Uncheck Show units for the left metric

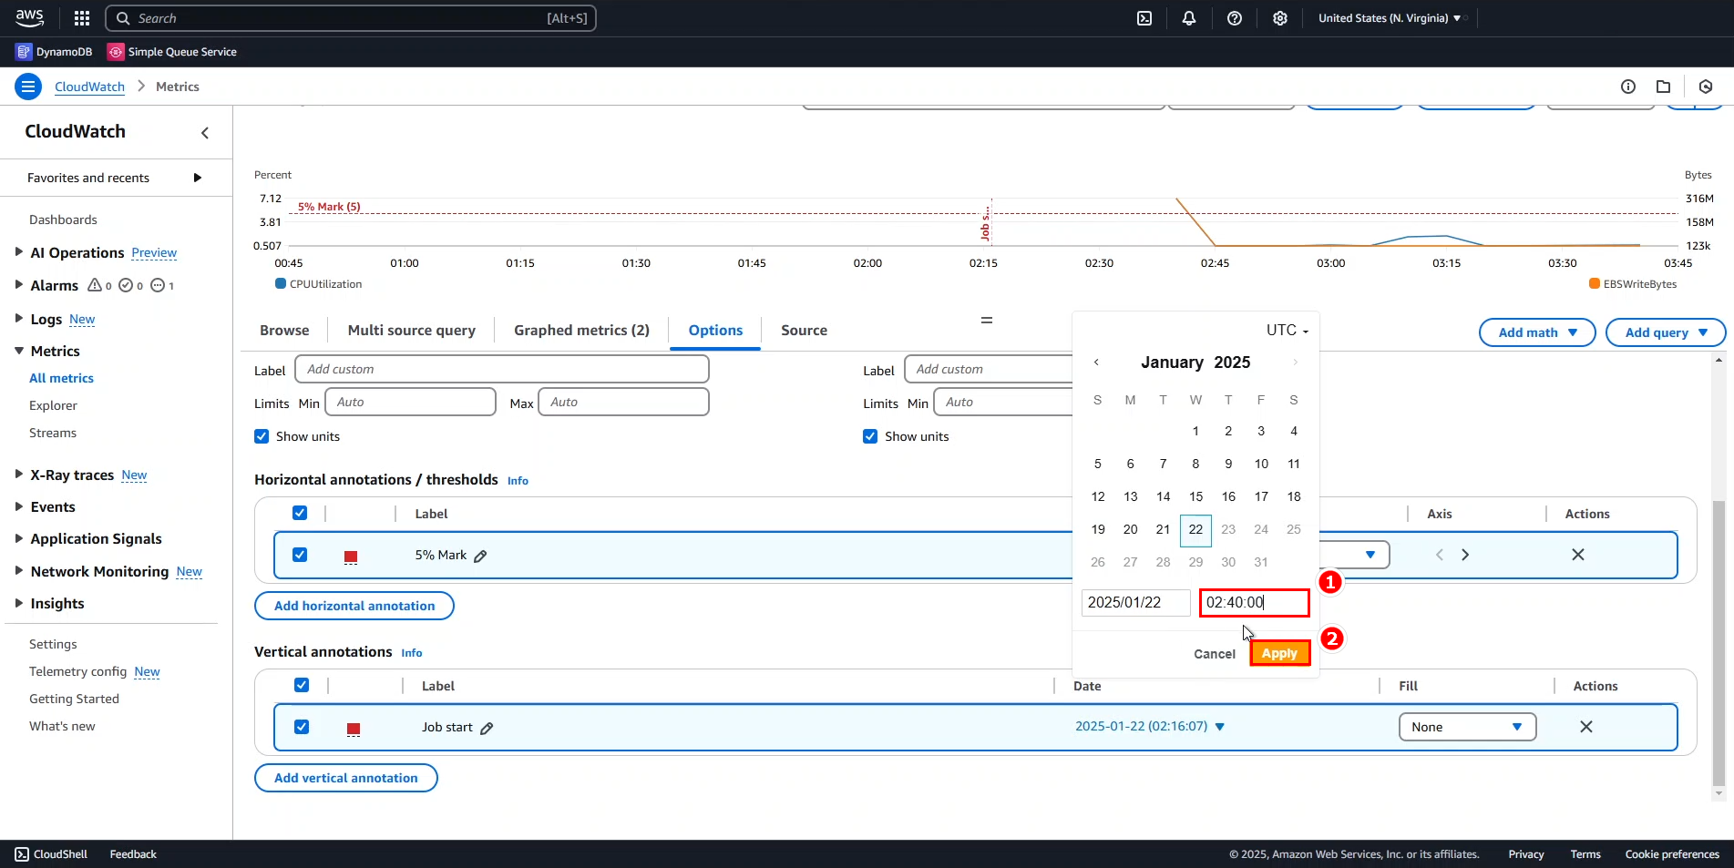[x=262, y=436]
